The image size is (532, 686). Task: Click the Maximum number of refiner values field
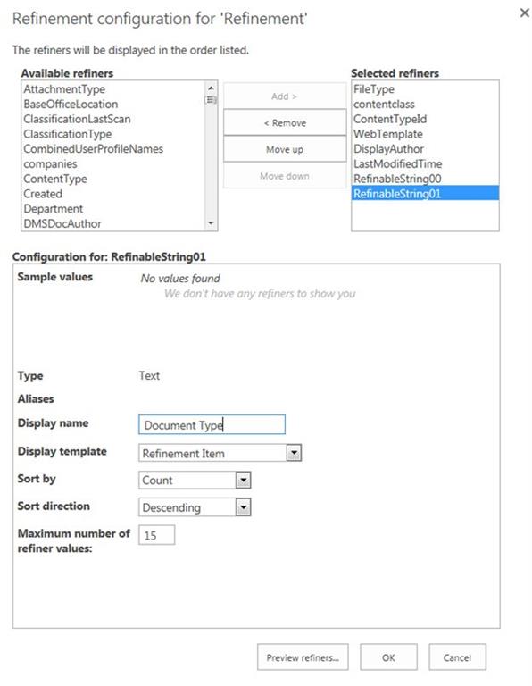pos(156,535)
